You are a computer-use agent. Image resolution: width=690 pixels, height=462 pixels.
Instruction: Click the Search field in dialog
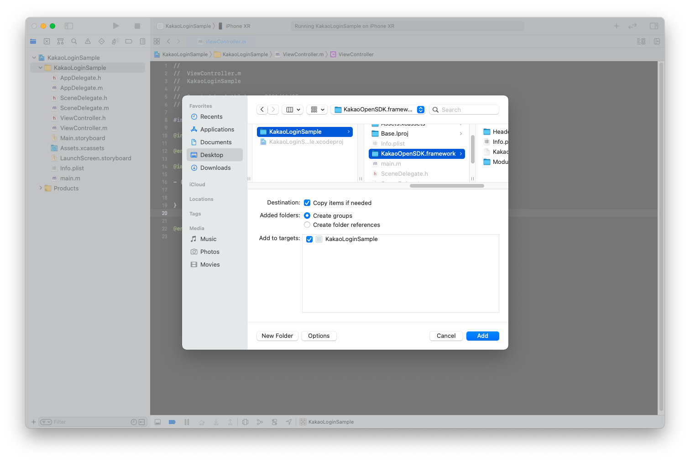464,110
